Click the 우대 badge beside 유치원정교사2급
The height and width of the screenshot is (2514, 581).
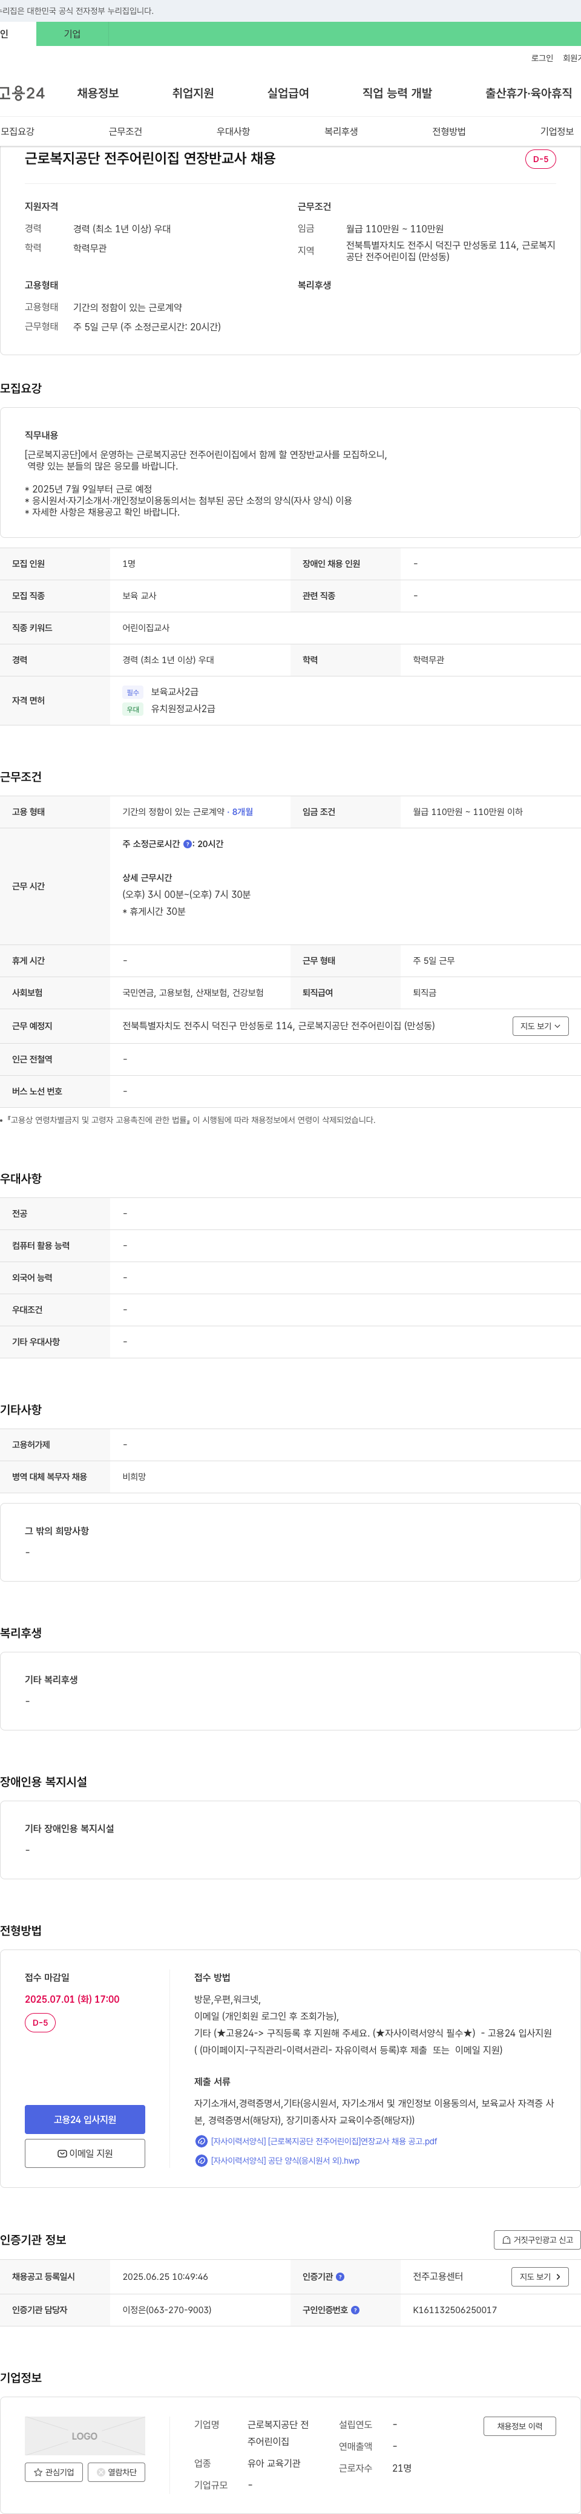pos(133,710)
